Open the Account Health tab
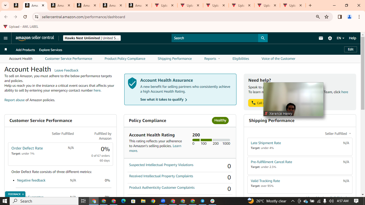The height and width of the screenshot is (205, 365). 21,59
